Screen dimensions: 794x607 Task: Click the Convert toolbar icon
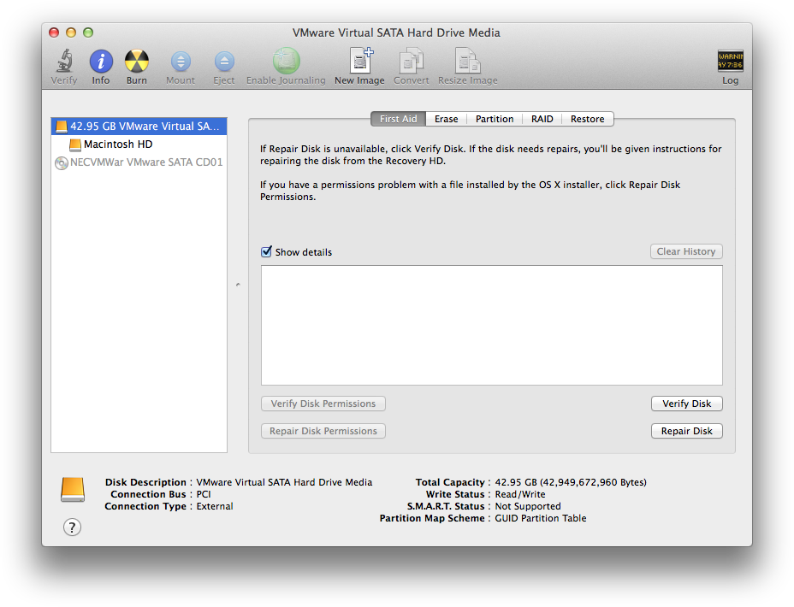[412, 62]
